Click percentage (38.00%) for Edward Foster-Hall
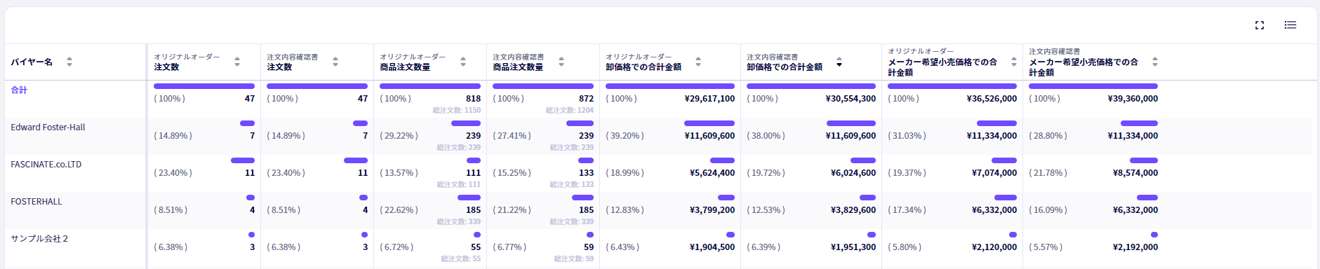Image resolution: width=1320 pixels, height=269 pixels. click(766, 136)
